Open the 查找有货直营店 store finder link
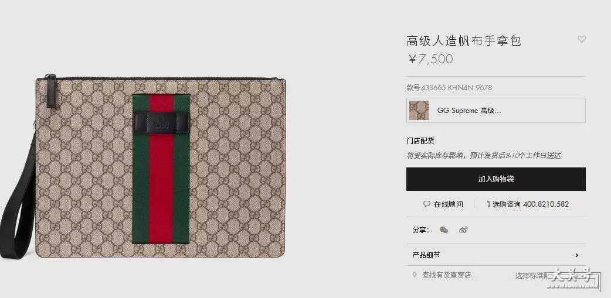611x298 pixels. [x=447, y=275]
